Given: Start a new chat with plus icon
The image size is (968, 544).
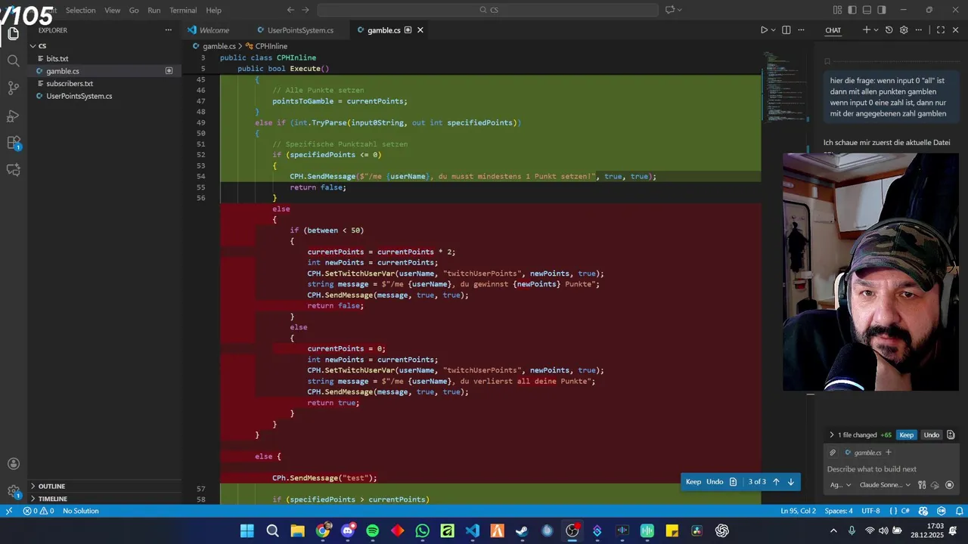Looking at the screenshot, I should 867,30.
